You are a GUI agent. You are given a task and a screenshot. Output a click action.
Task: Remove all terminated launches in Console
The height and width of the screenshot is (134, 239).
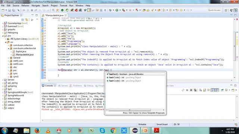[195, 90]
